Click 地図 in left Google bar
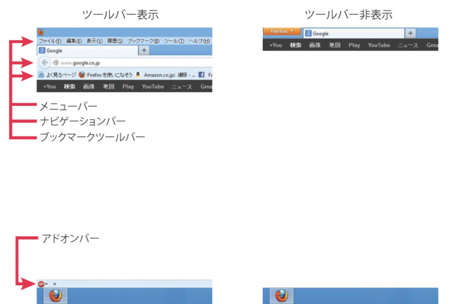The image size is (453, 304). coord(108,86)
